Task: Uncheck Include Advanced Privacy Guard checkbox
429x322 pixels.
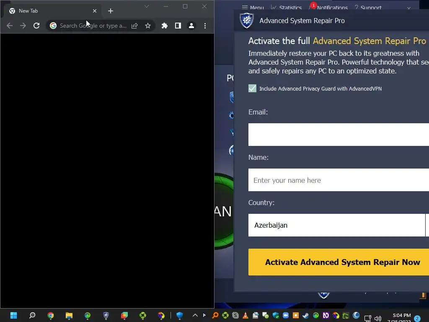Action: pos(252,88)
